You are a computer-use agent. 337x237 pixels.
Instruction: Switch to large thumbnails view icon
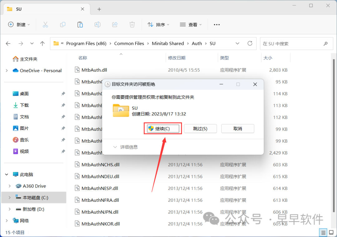tap(331, 232)
